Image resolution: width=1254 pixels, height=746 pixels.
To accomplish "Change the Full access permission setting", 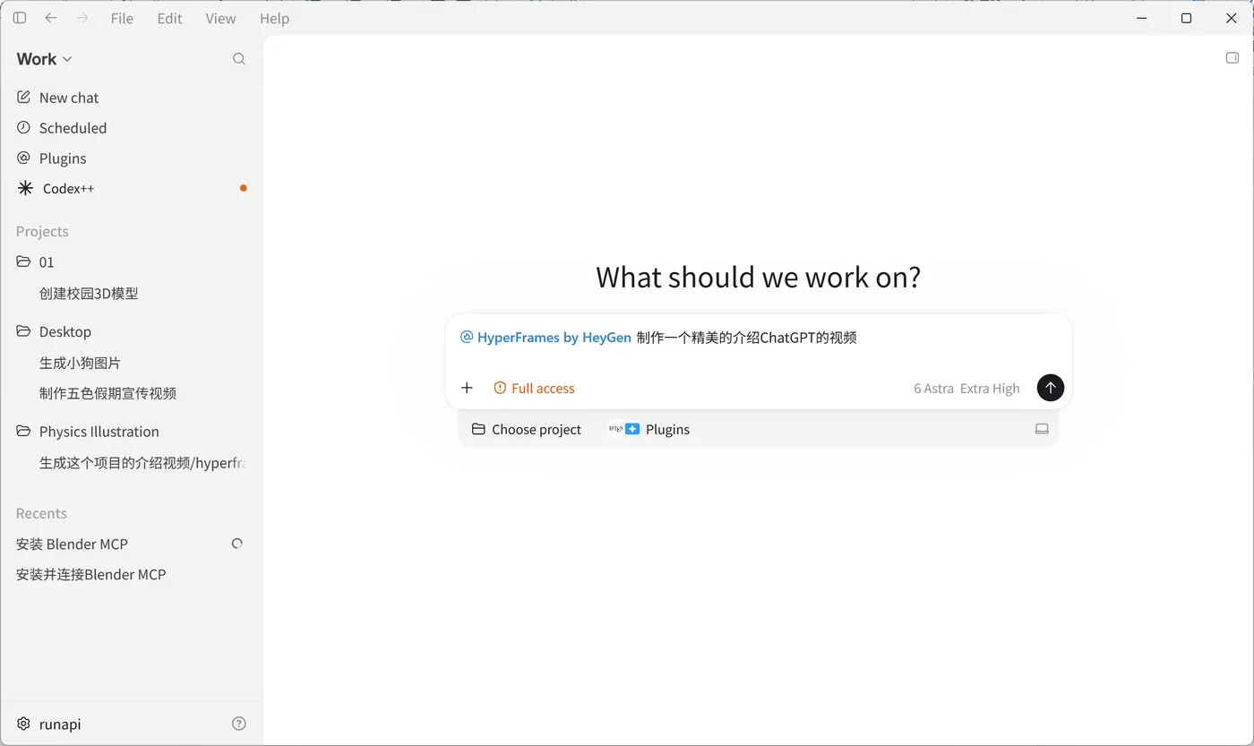I will tap(534, 388).
